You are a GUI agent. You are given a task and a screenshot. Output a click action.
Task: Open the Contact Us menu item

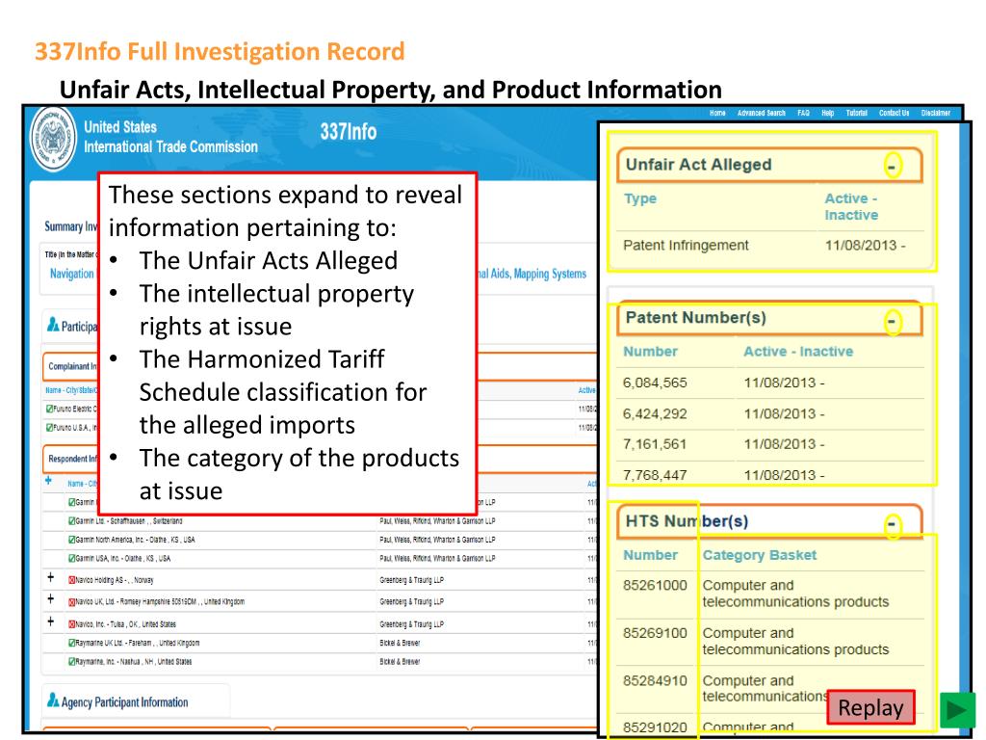[894, 114]
